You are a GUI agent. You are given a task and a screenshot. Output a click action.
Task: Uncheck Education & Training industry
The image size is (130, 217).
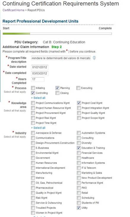pyautogui.click(x=79, y=148)
